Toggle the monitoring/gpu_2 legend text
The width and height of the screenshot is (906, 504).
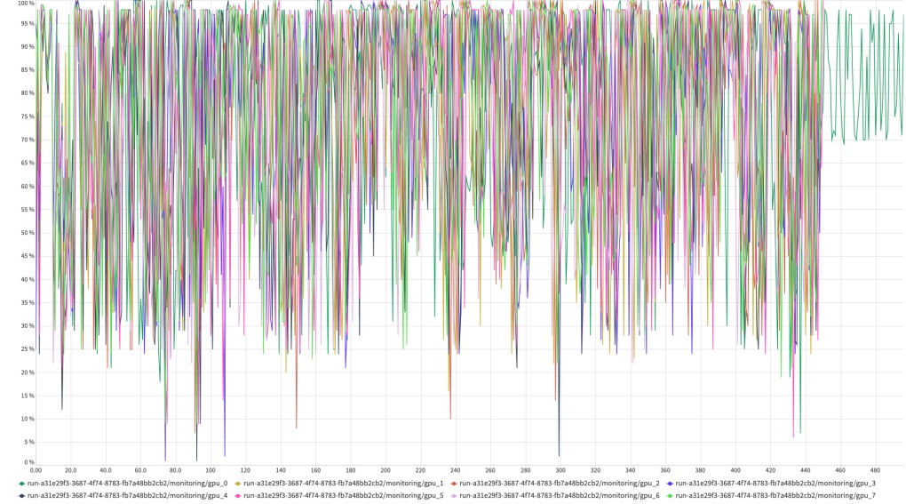tap(560, 484)
